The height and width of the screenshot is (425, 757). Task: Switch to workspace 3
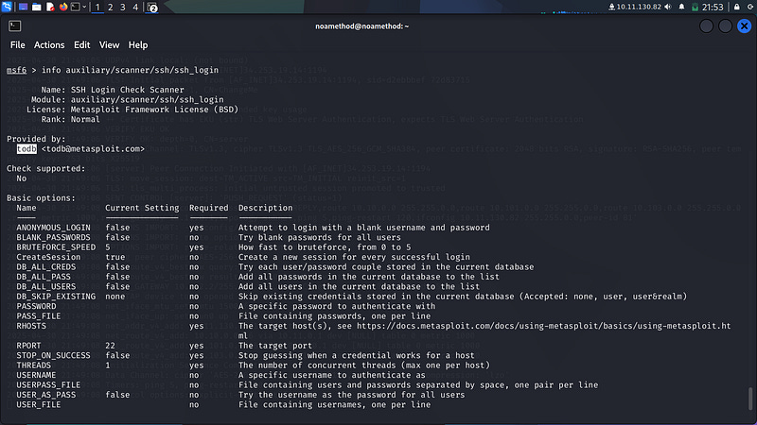[123, 8]
